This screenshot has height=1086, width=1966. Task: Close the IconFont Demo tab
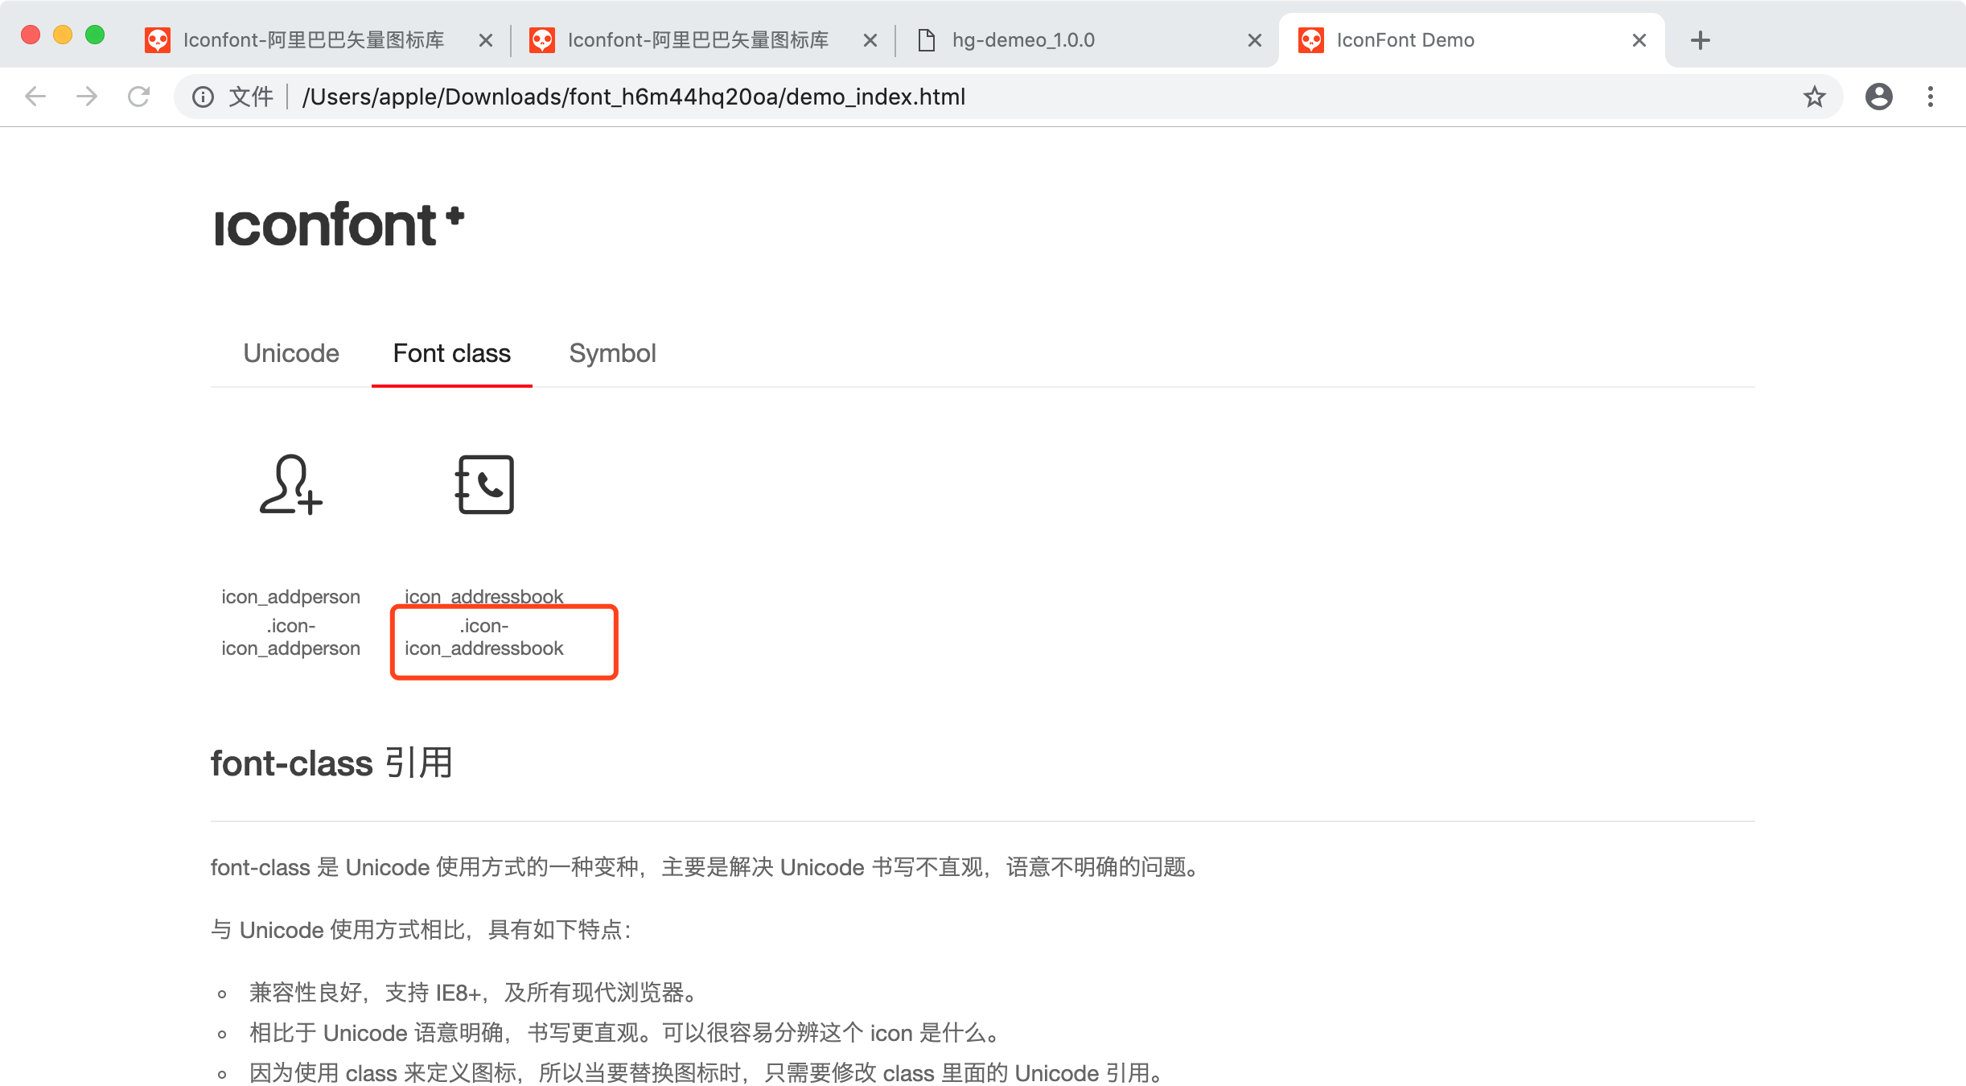pos(1639,40)
